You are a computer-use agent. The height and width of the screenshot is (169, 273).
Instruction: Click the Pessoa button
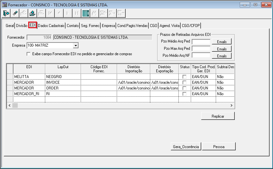(219, 146)
